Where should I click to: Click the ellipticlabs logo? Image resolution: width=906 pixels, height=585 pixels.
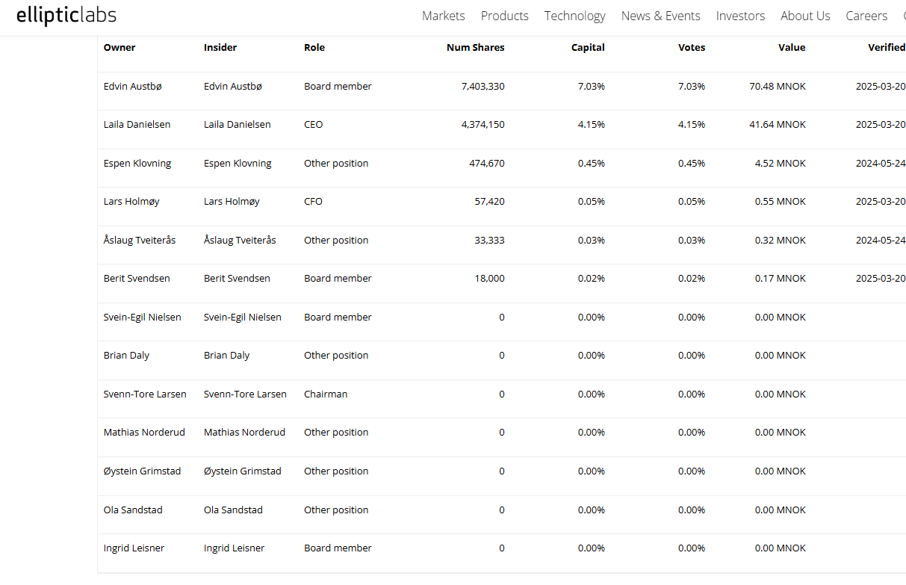click(66, 16)
